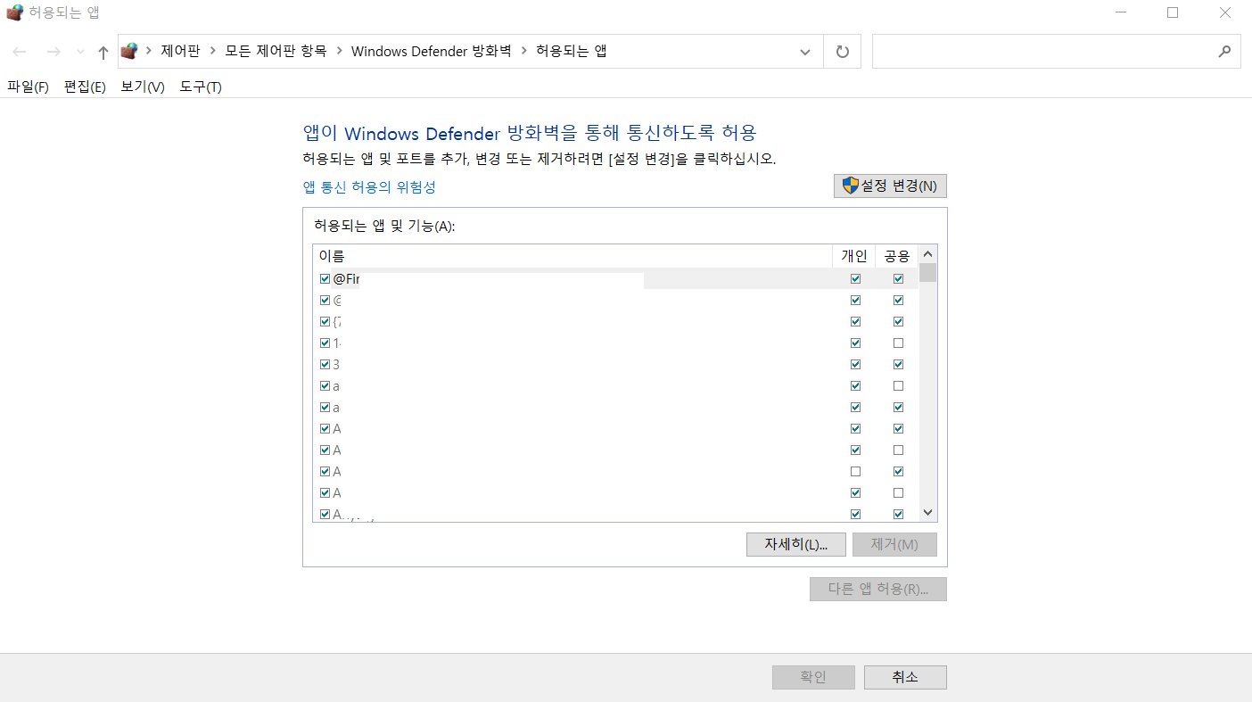Open the 앱 통신 허용의 위험성 link
Viewport: 1252px width, 702px height.
point(369,187)
